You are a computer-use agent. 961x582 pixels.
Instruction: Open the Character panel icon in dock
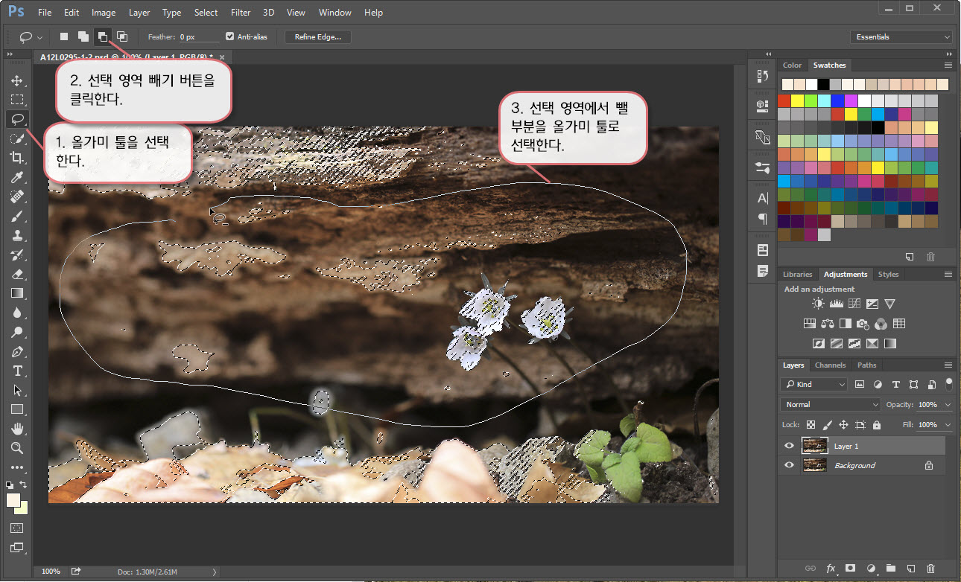click(762, 198)
